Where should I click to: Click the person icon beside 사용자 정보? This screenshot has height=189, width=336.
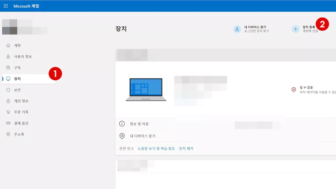8,57
